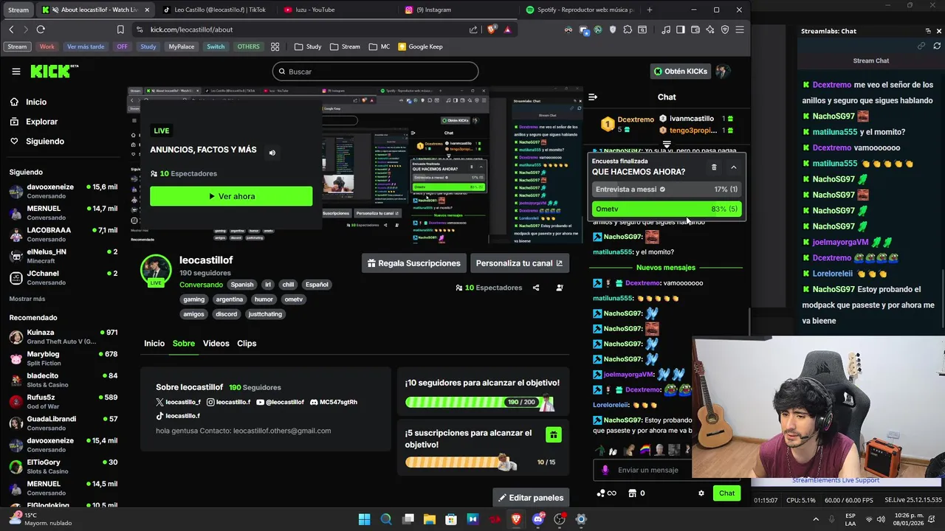Image resolution: width=945 pixels, height=531 pixels.
Task: Click the Ver ahora button
Action: click(231, 196)
